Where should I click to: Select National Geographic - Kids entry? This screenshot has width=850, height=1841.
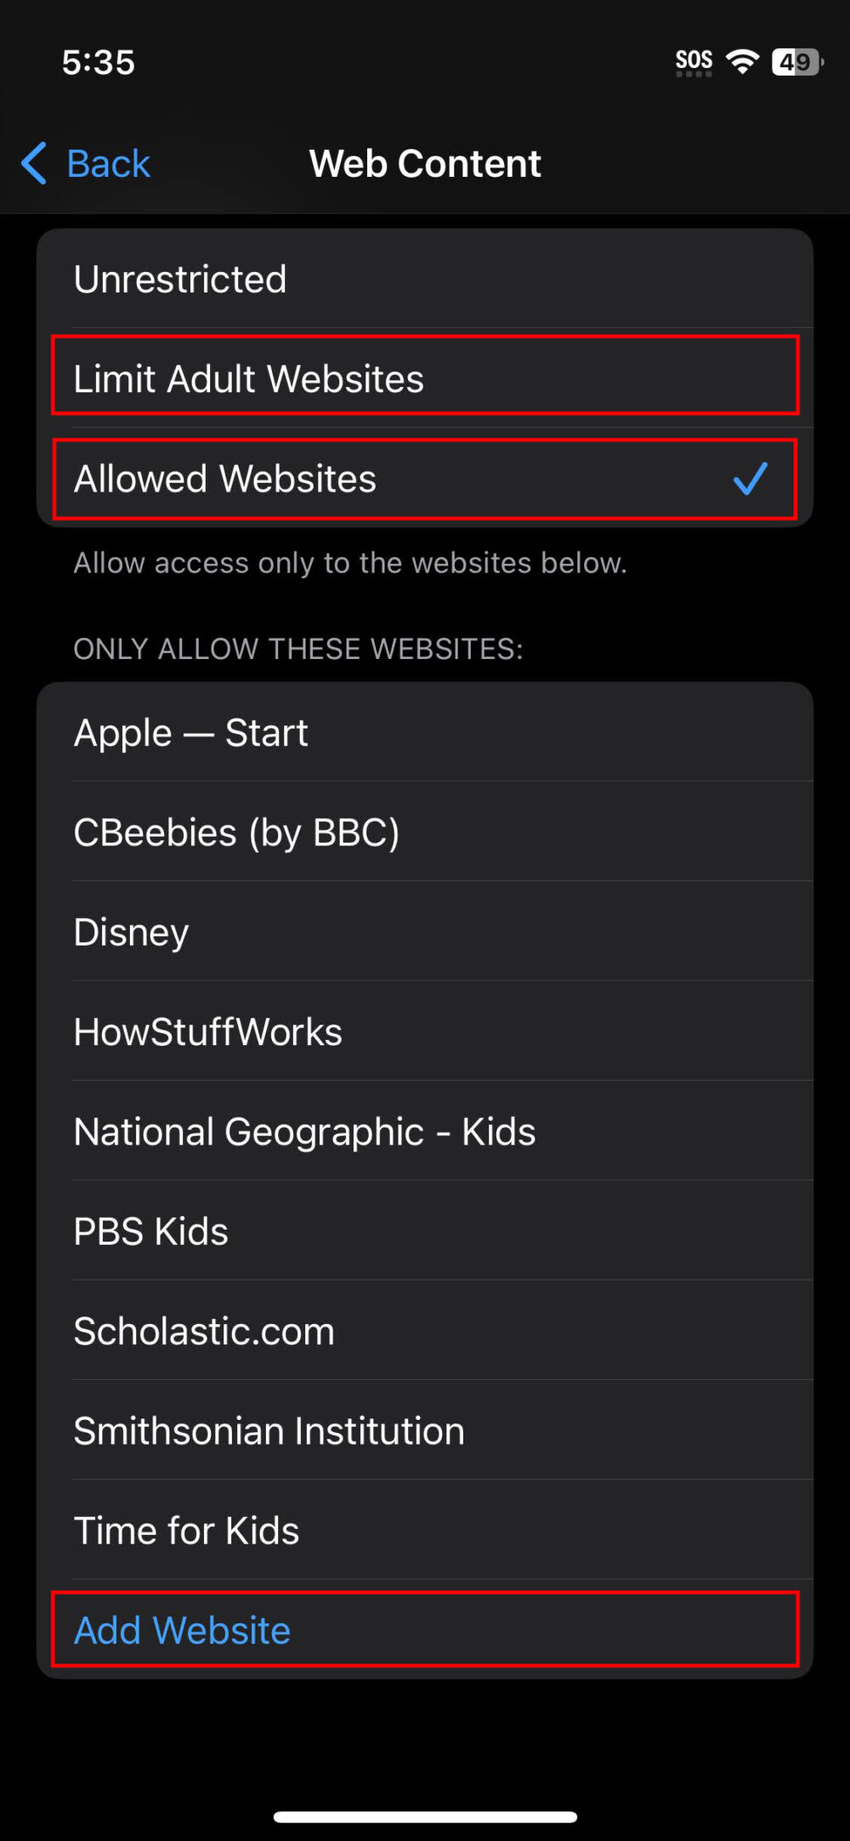click(425, 1132)
